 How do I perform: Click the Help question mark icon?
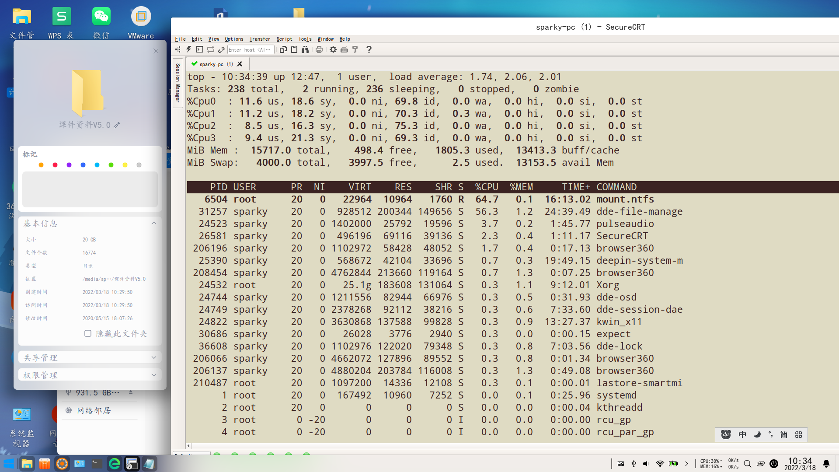coord(369,49)
